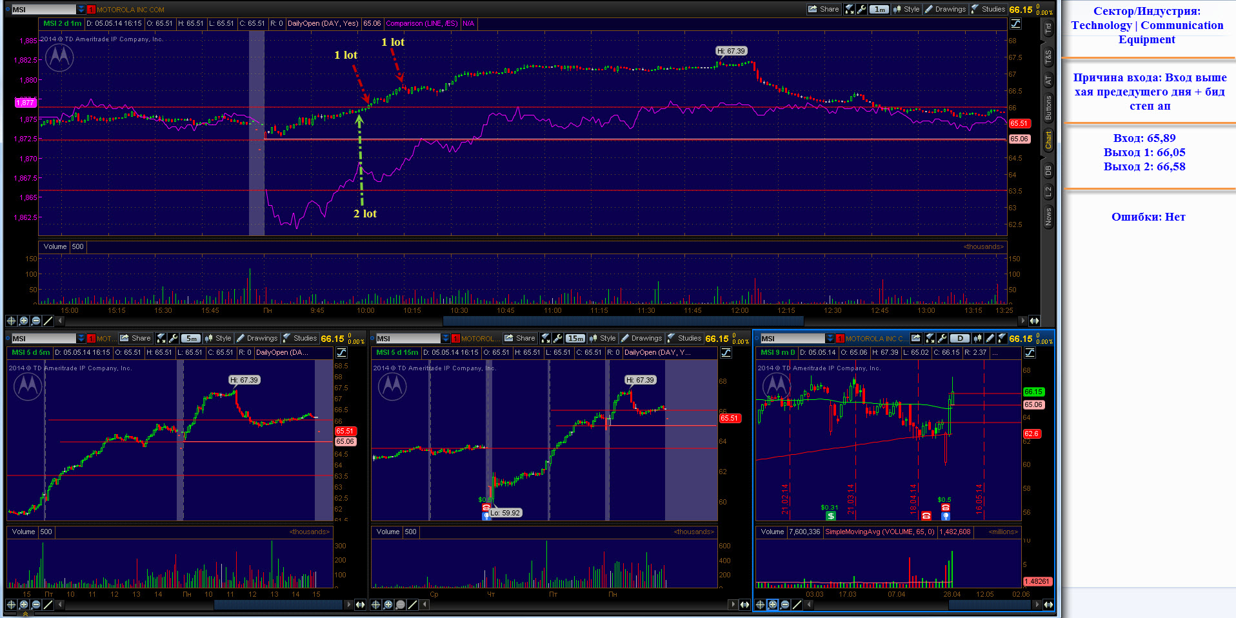The width and height of the screenshot is (1236, 618).
Task: Open settings wrench in the 5m chart
Action: click(173, 338)
